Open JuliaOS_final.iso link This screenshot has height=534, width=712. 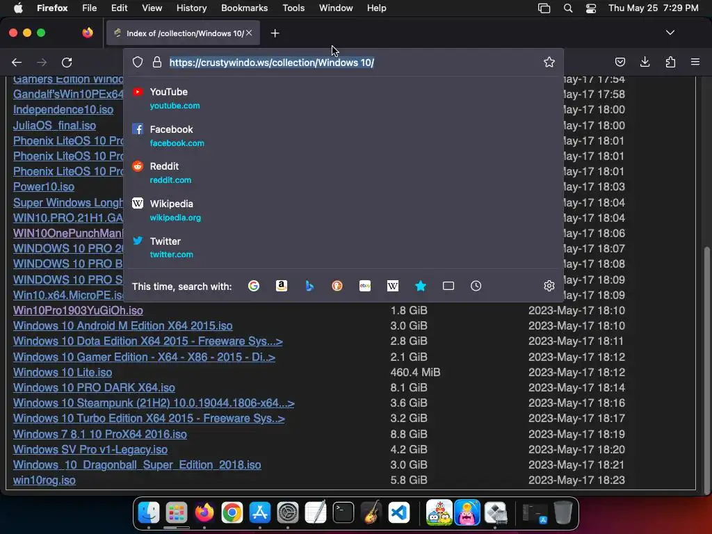[x=54, y=126]
